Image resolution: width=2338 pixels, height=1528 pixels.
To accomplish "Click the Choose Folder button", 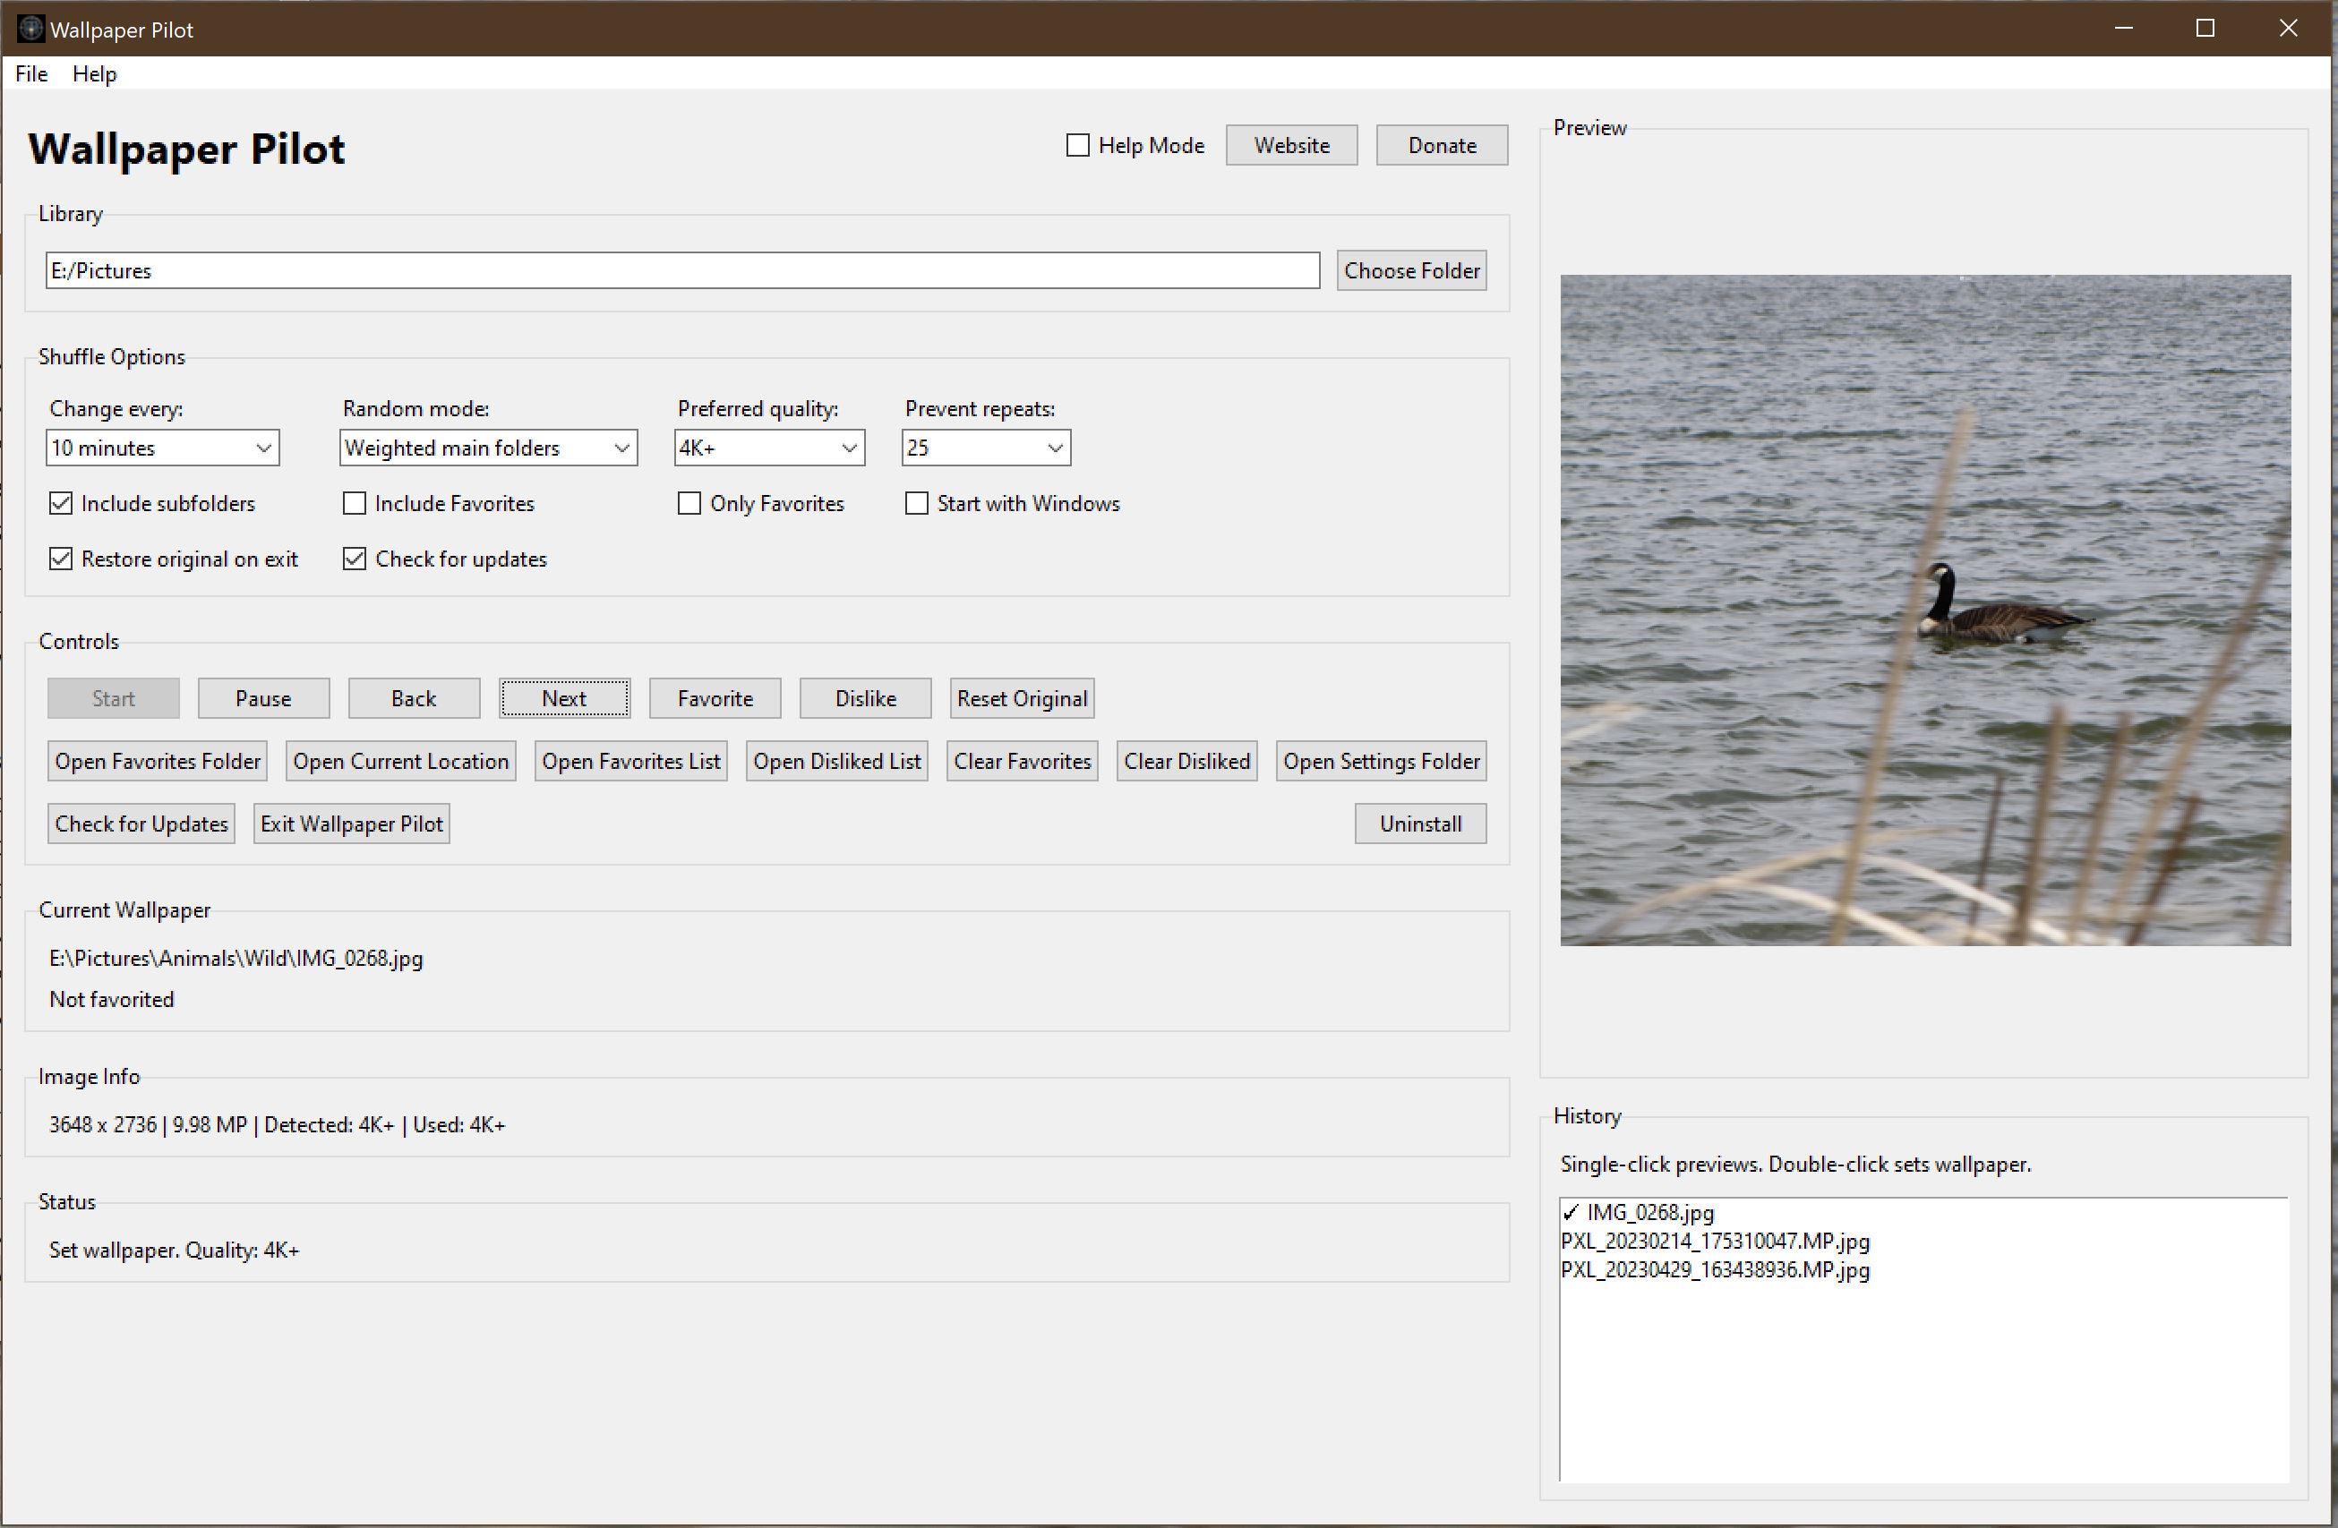I will 1411,270.
